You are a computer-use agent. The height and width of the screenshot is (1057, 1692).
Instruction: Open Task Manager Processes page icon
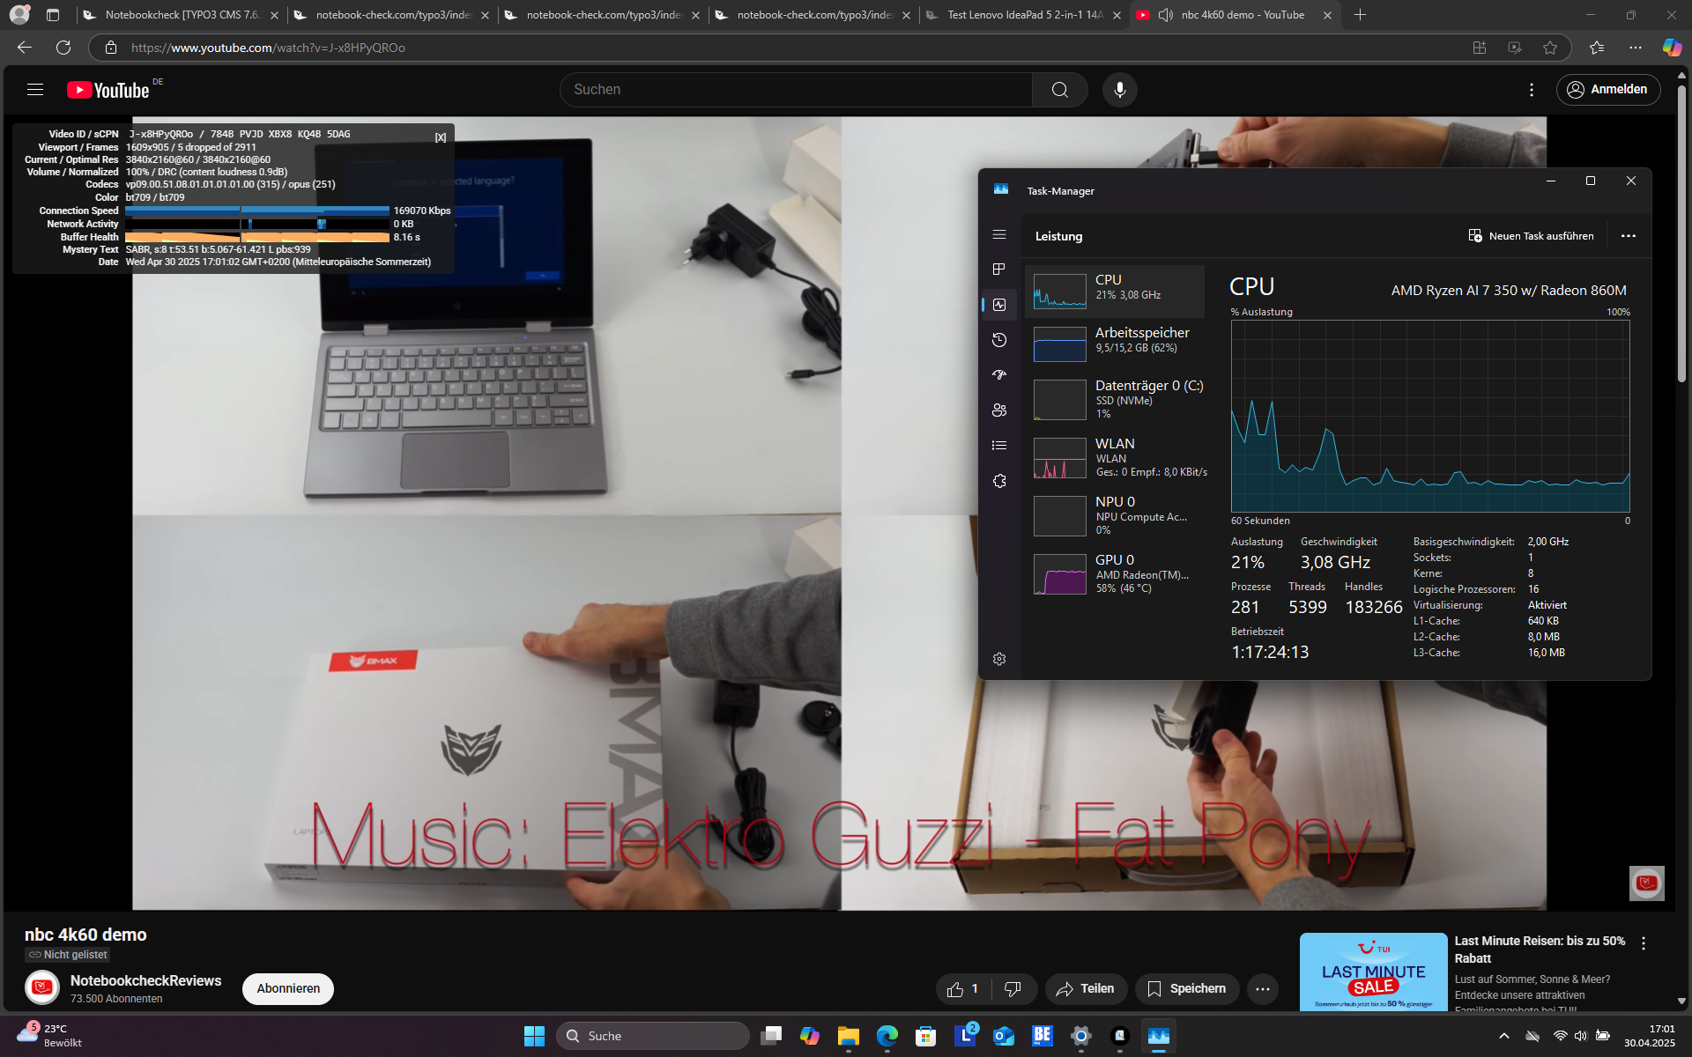pyautogui.click(x=999, y=269)
